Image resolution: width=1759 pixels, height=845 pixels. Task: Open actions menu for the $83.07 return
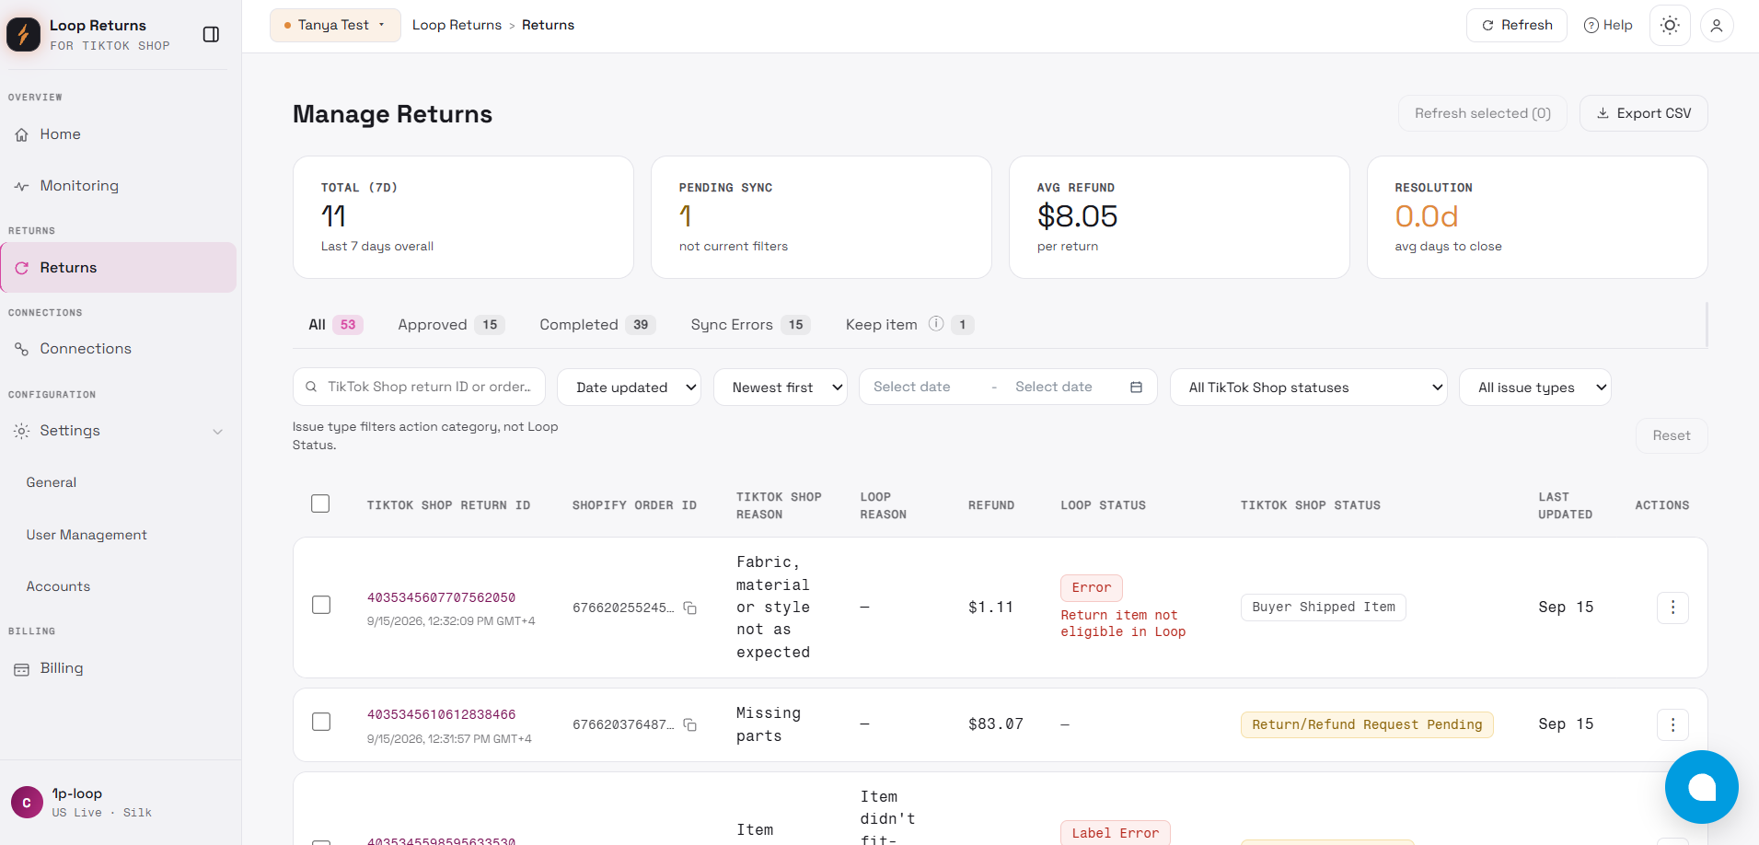pyautogui.click(x=1672, y=724)
